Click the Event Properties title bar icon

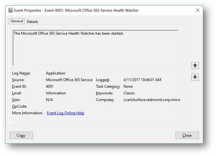10,10
